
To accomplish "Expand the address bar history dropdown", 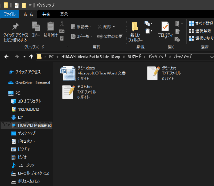I will [212, 57].
